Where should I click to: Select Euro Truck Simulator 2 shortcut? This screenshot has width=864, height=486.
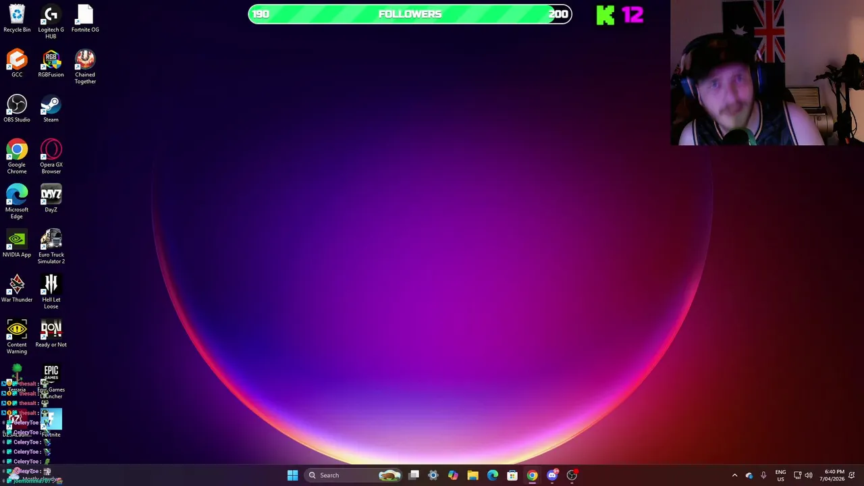[x=51, y=247]
